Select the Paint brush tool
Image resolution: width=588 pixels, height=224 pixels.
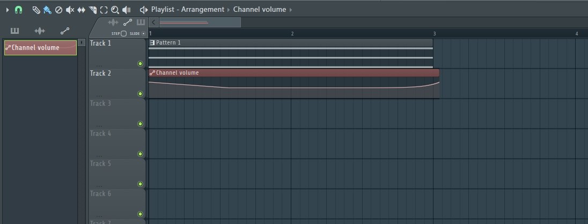[x=47, y=10]
